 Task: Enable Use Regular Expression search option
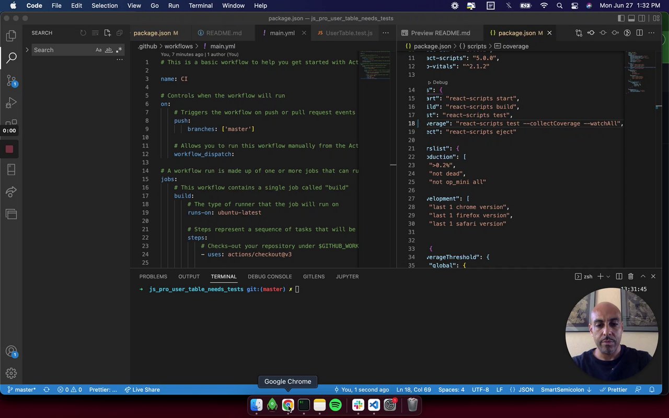pos(119,50)
